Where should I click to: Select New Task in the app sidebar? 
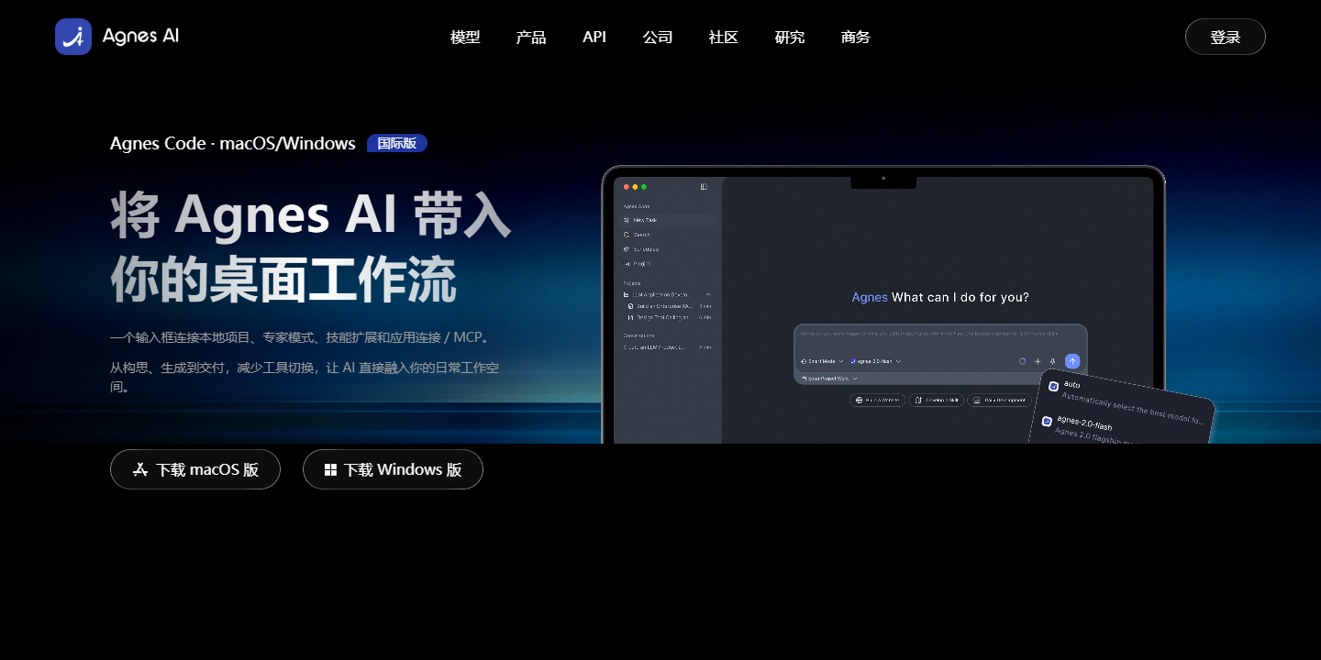(667, 220)
